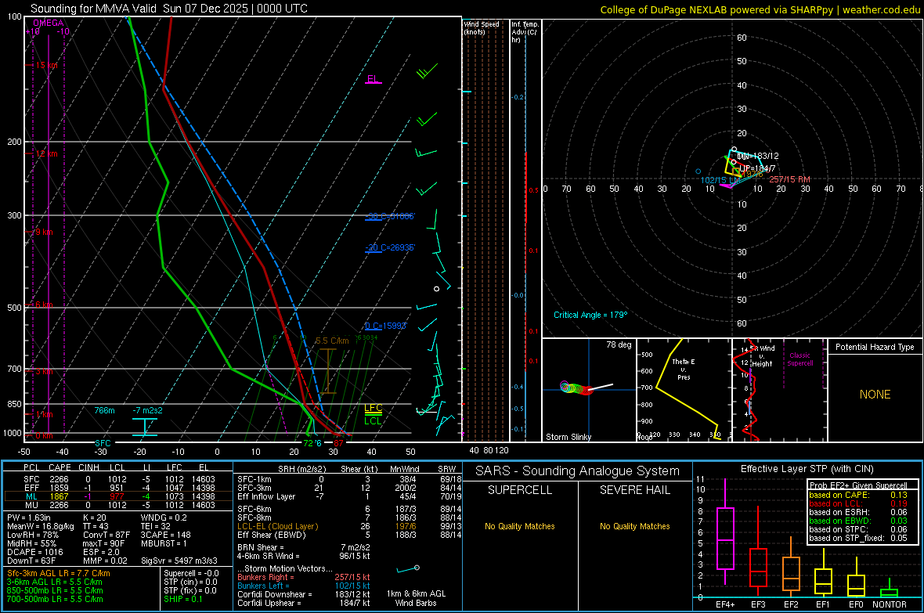Click 'Prob EF2+ Given Supercell' header
Viewport: 924px width, 613px height.
(x=858, y=485)
